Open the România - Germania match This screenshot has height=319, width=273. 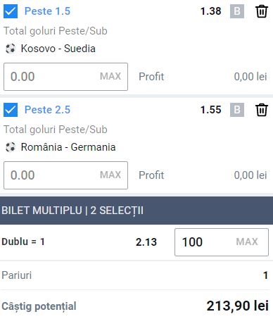coord(68,147)
